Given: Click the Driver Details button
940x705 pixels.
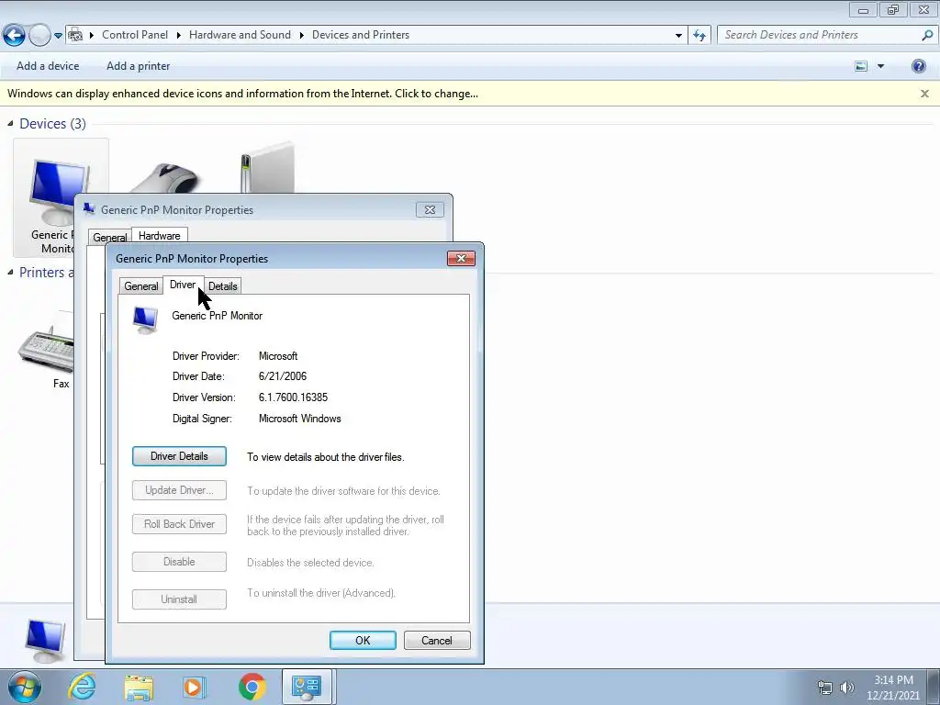Looking at the screenshot, I should (179, 456).
